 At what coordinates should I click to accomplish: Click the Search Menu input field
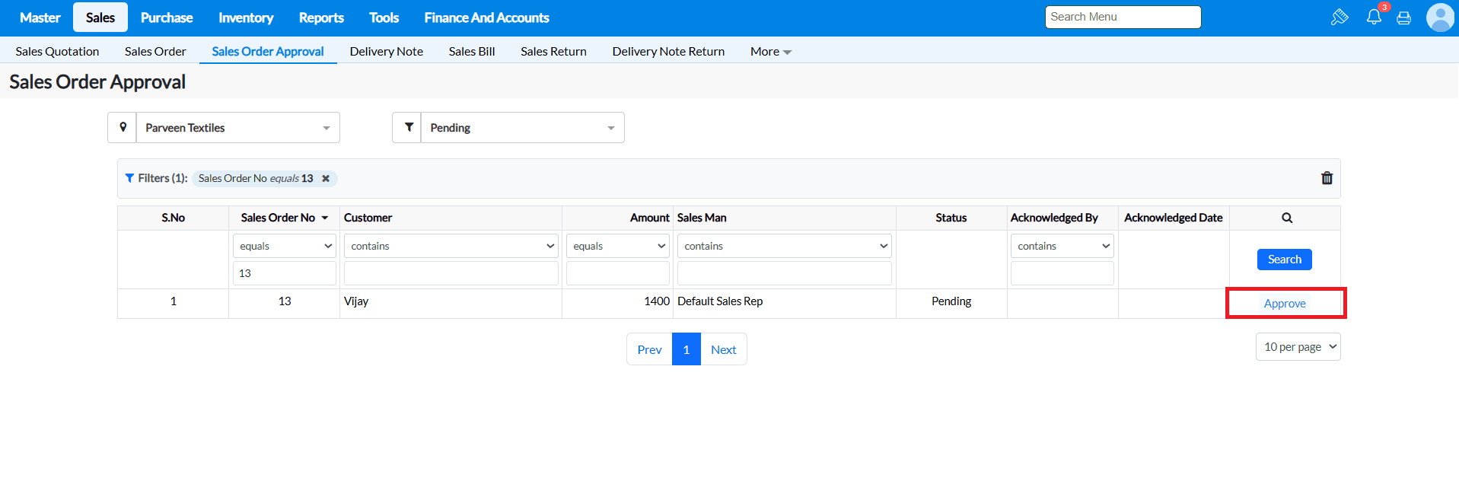pyautogui.click(x=1122, y=17)
